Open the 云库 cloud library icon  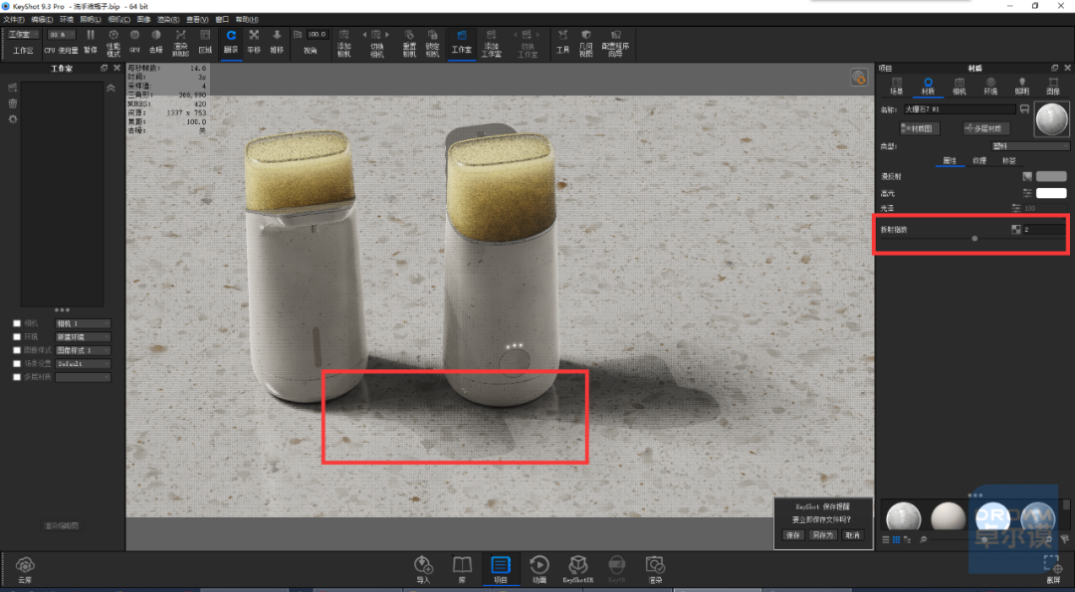tap(25, 571)
